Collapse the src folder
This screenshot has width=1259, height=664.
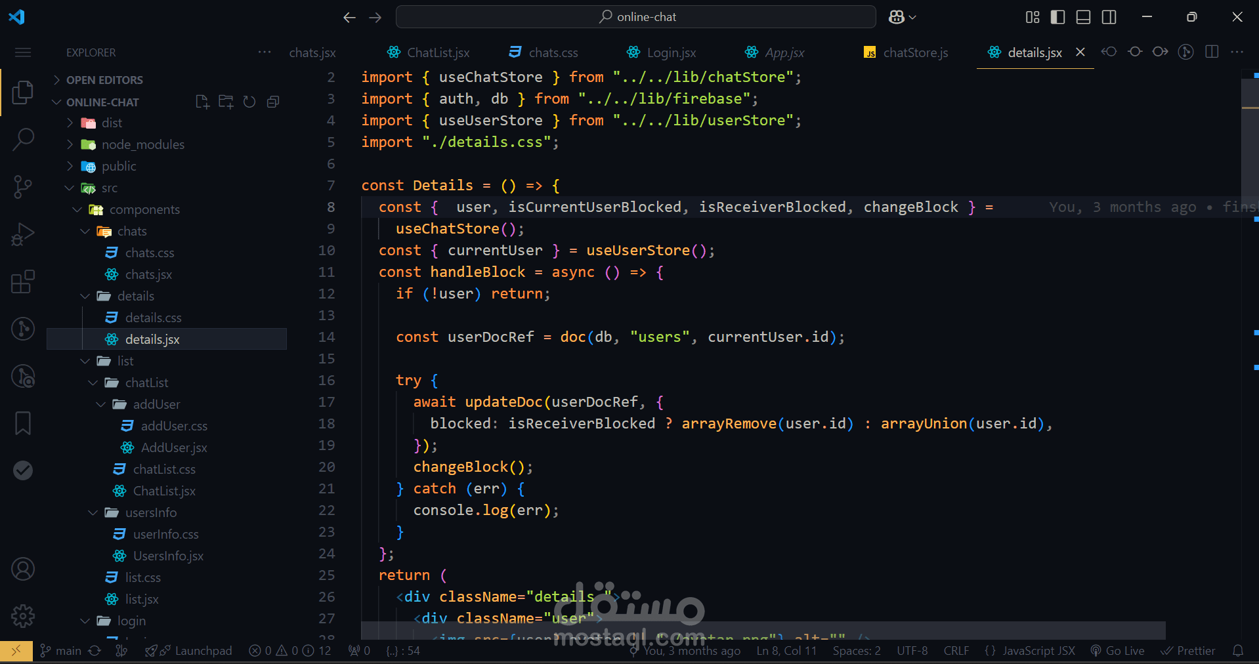pyautogui.click(x=167, y=188)
